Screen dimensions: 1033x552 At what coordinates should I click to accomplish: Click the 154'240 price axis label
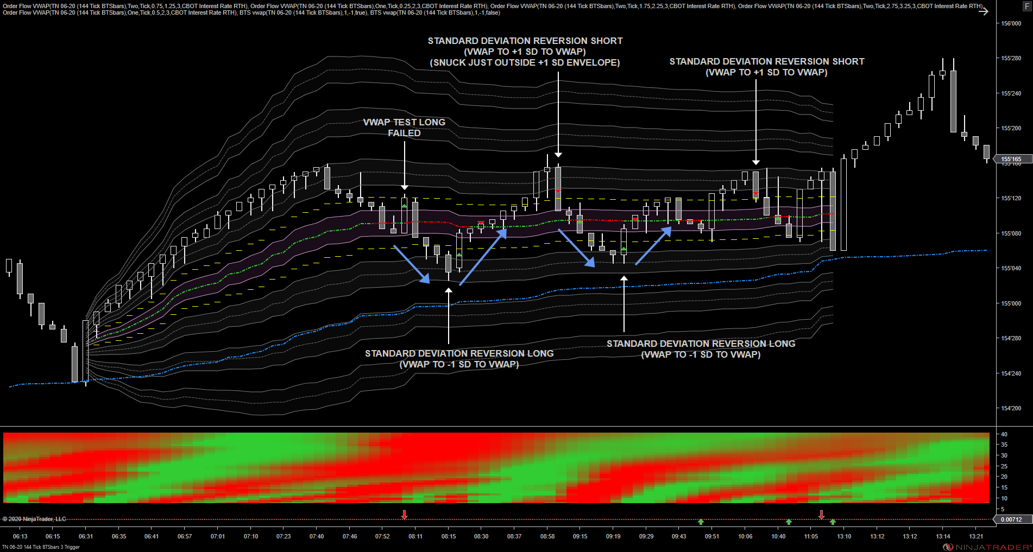(x=1011, y=373)
